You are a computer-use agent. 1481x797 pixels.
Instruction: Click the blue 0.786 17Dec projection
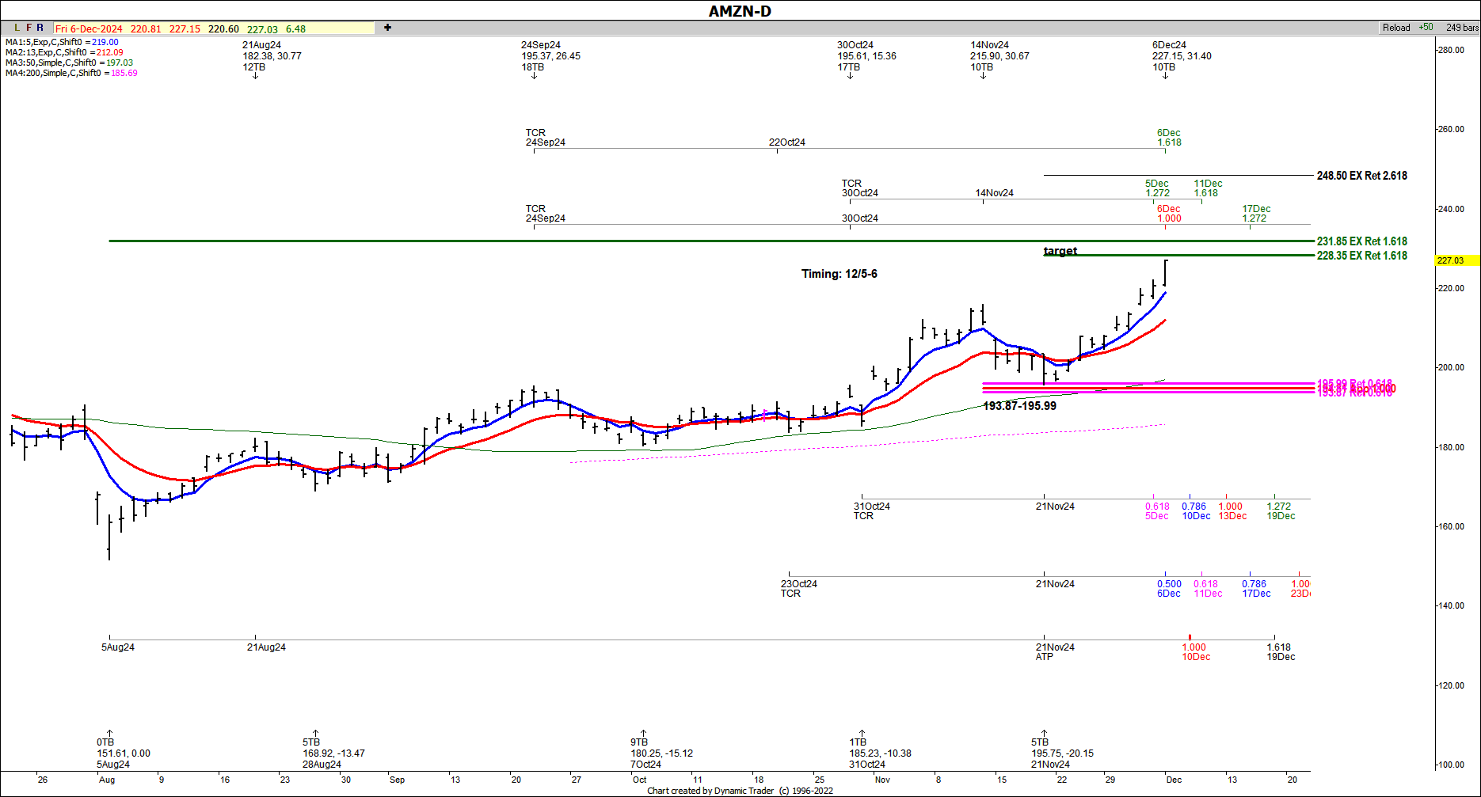(1256, 589)
